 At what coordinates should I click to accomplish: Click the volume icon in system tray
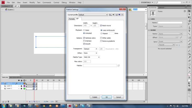[178, 106]
